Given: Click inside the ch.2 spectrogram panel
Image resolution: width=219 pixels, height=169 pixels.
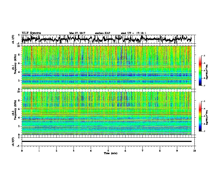Looking at the screenshot, I should pos(106,113).
